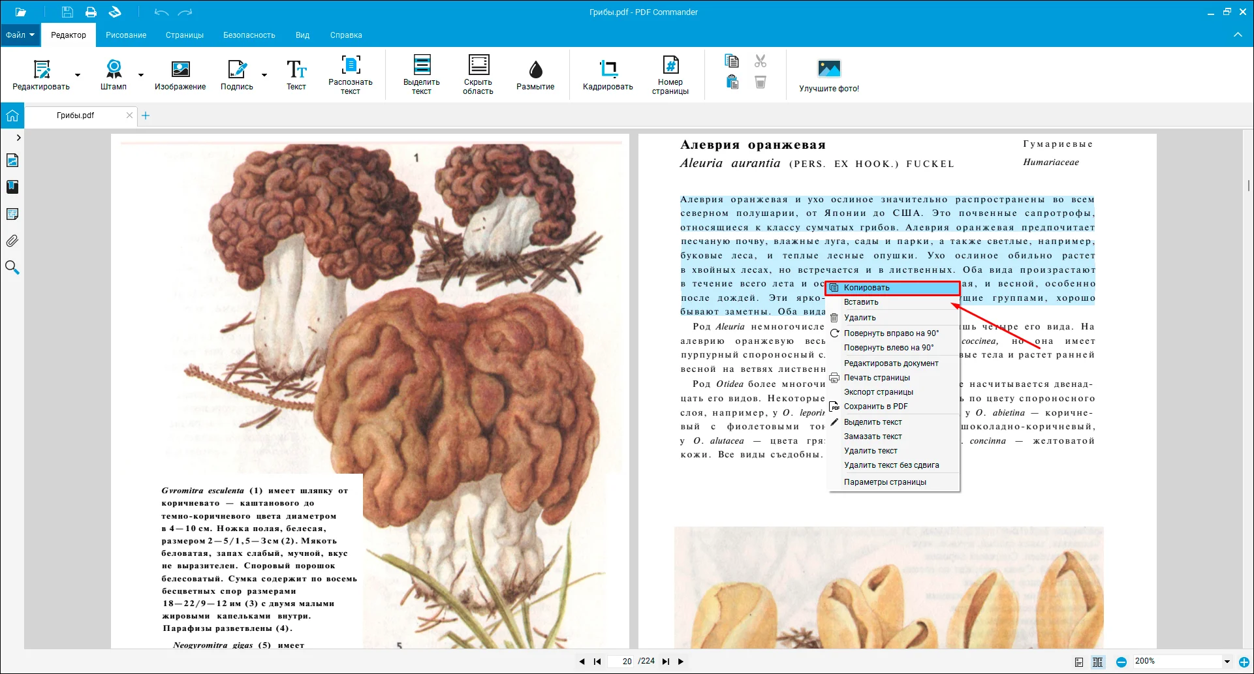Expand the left sidebar panel
The width and height of the screenshot is (1254, 674).
(x=18, y=138)
